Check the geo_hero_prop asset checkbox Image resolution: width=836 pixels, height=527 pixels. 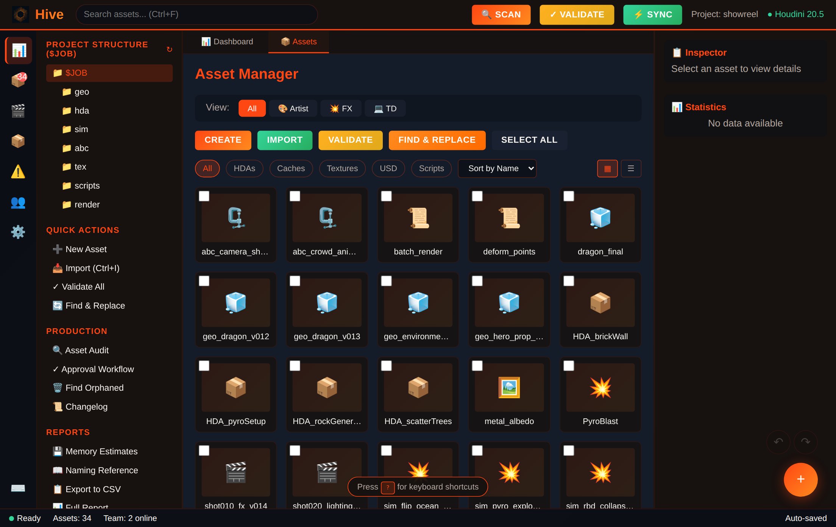click(477, 281)
